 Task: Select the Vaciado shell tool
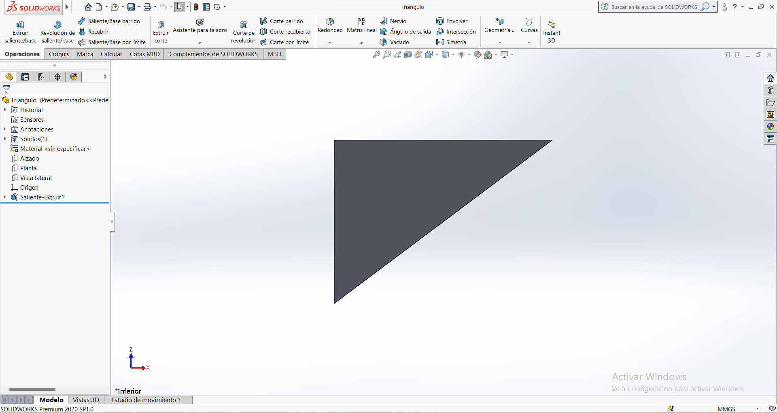(395, 42)
